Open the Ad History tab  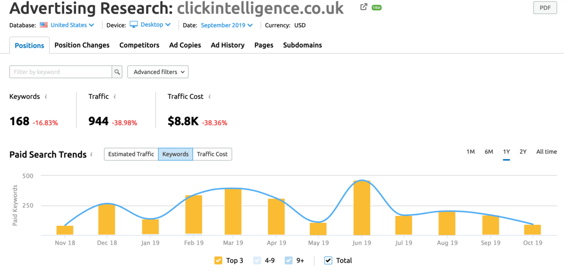227,45
